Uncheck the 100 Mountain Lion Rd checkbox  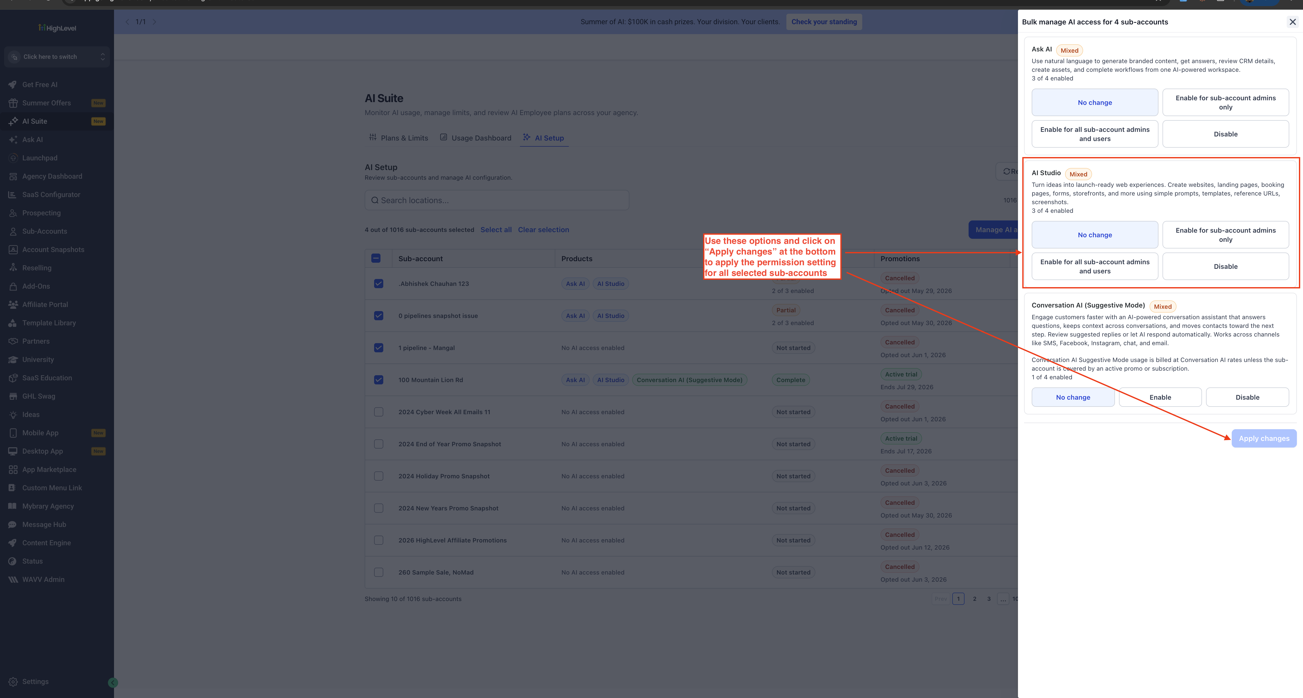coord(378,380)
